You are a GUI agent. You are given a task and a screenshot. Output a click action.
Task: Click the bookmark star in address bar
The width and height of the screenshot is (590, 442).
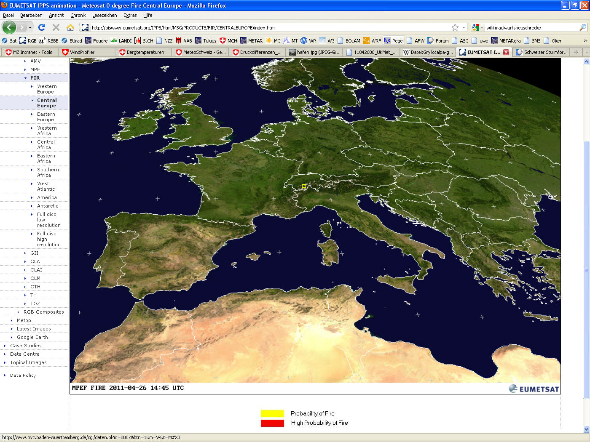455,27
